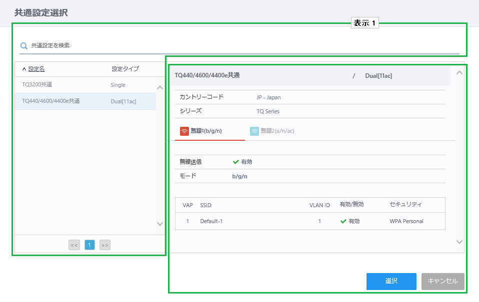Click the 共通設定を検索 search field
This screenshot has height=302, width=479.
click(240, 45)
